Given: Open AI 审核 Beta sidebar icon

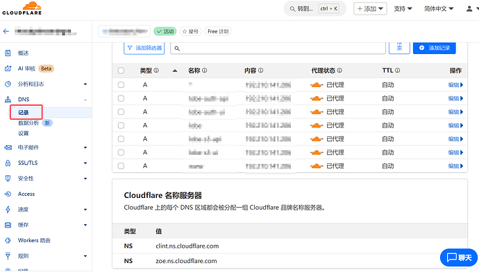Looking at the screenshot, I should click(8, 69).
